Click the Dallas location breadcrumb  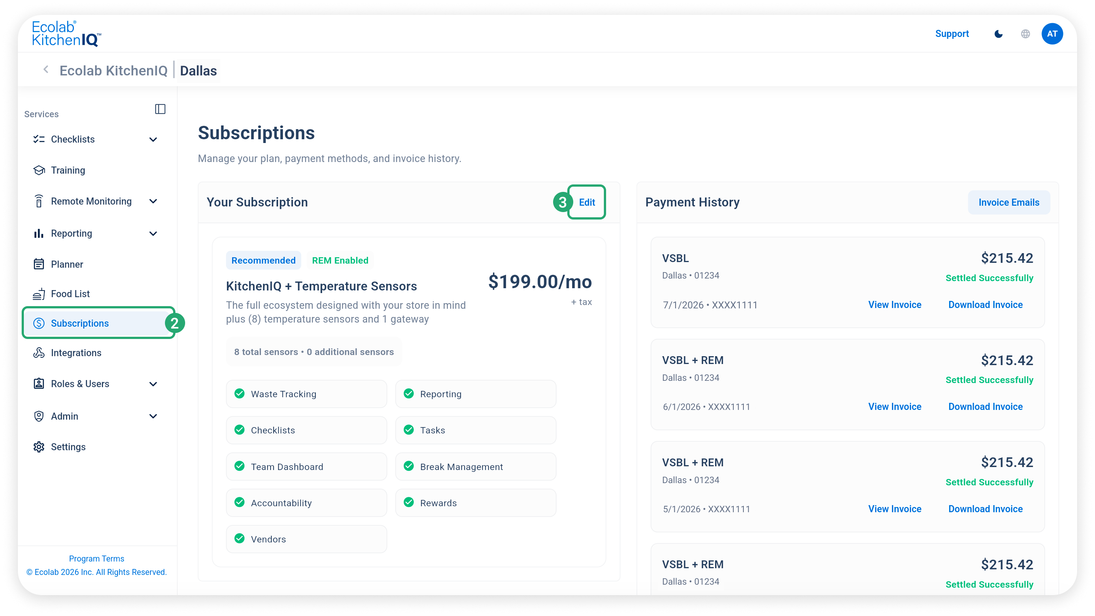(199, 71)
